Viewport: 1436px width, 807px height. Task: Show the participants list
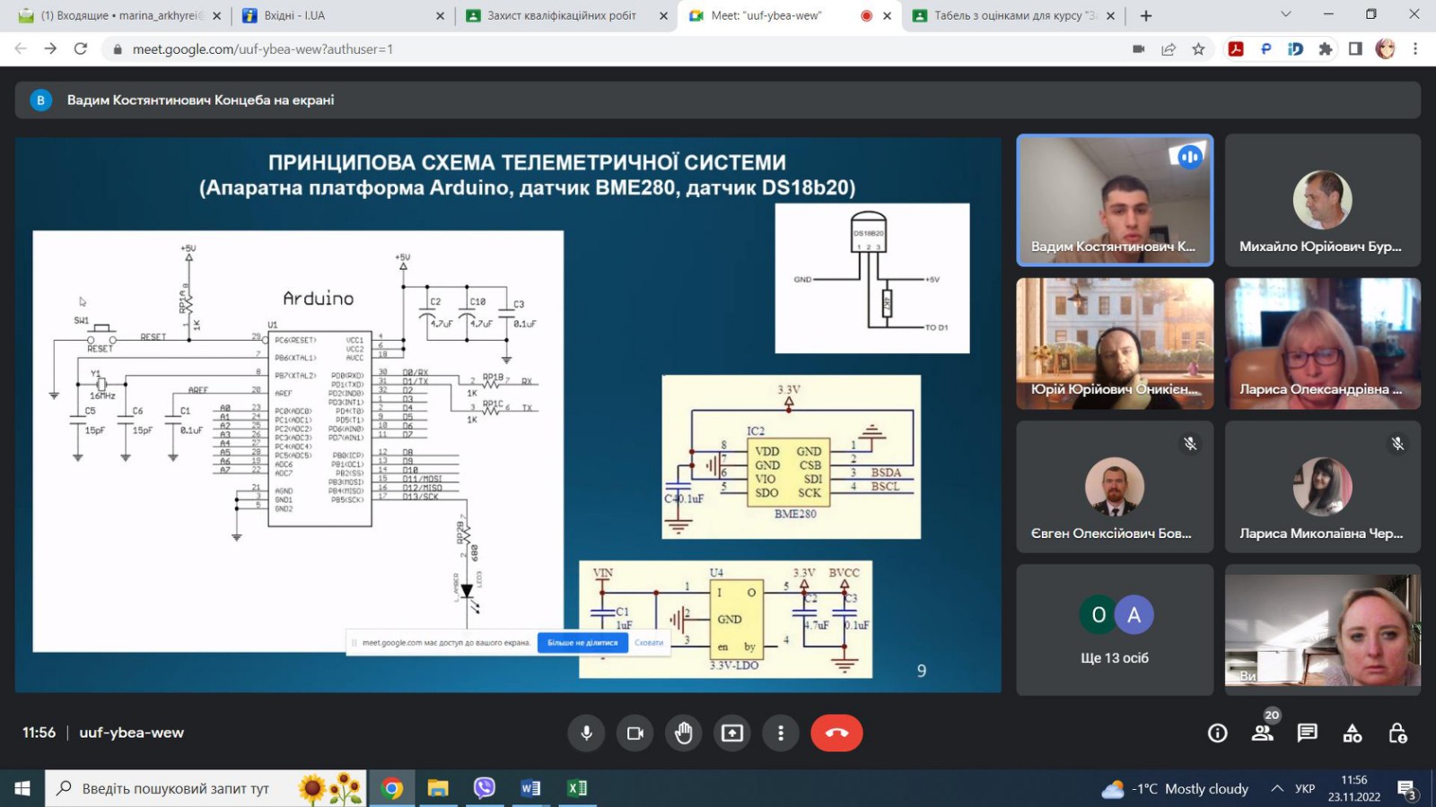click(x=1263, y=733)
